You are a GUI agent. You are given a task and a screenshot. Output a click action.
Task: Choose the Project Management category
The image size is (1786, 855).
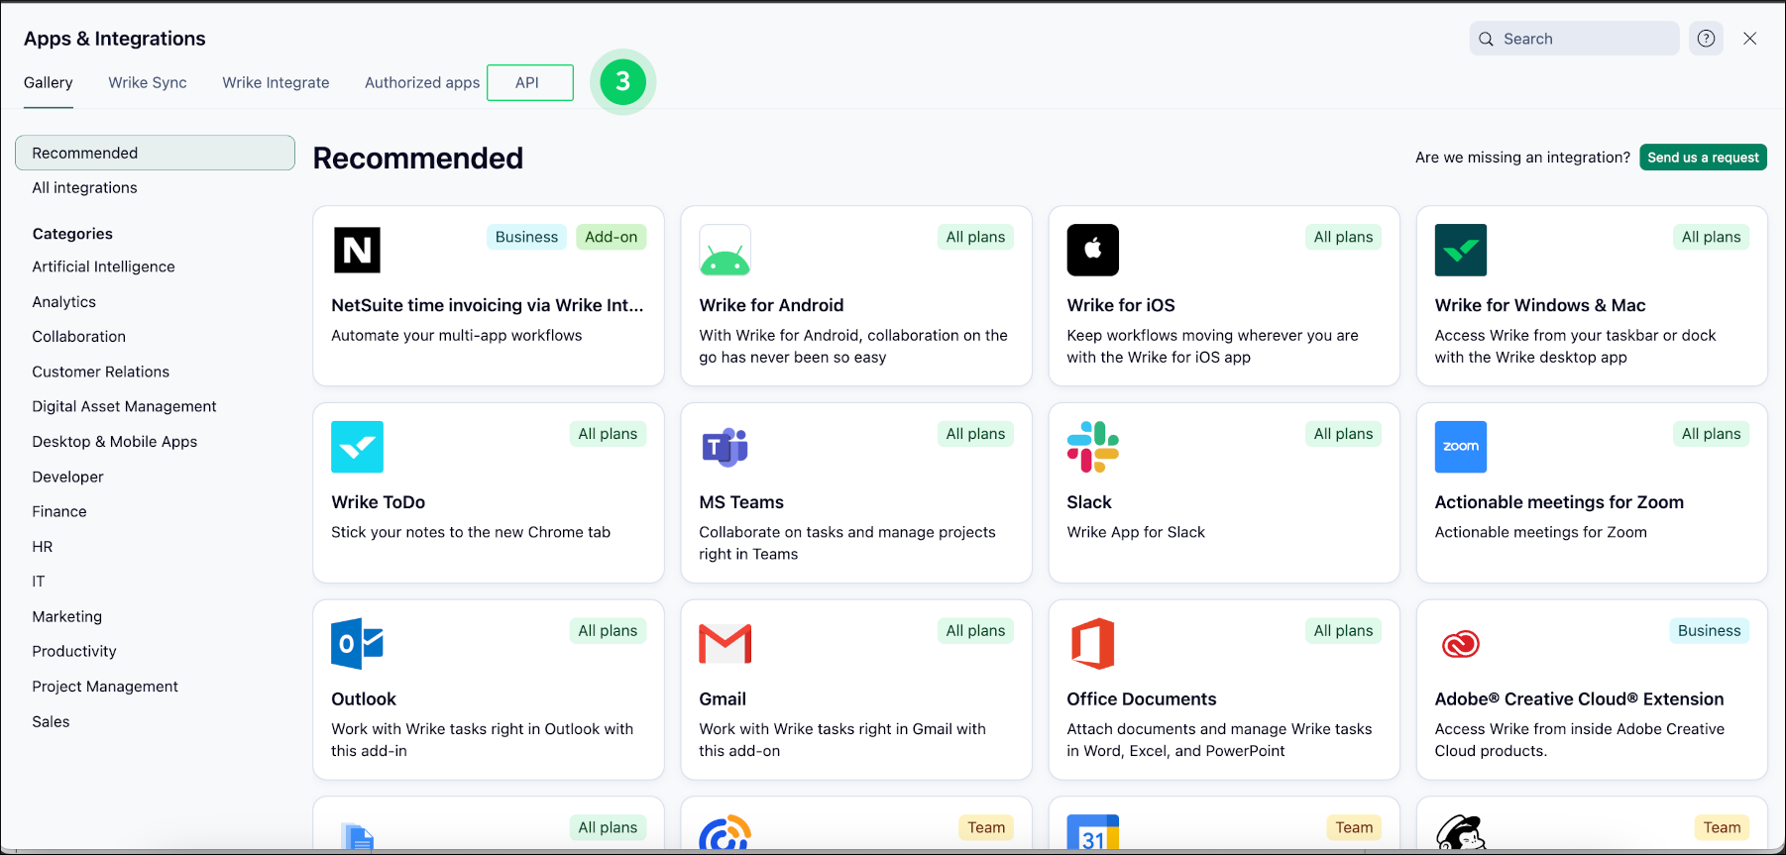(105, 687)
